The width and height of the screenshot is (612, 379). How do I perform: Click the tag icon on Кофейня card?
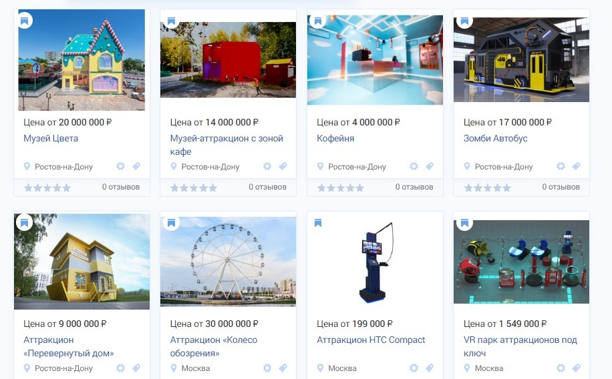(430, 166)
